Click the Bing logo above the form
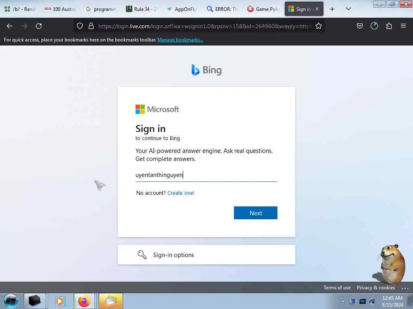Screen dimensions: 413x309 point(206,70)
